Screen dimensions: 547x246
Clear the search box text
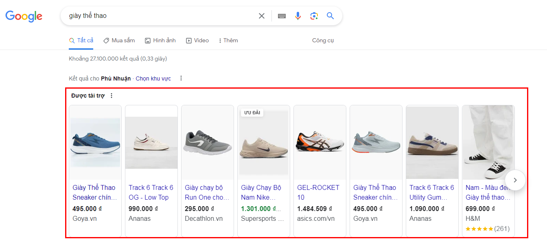262,16
